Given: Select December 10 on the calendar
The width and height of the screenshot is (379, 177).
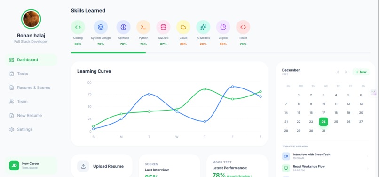Looking at the screenshot, I should pos(324,104).
